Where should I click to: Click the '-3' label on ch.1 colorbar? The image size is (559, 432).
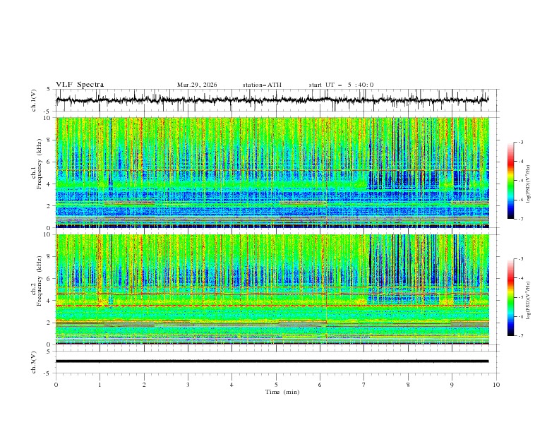click(520, 142)
